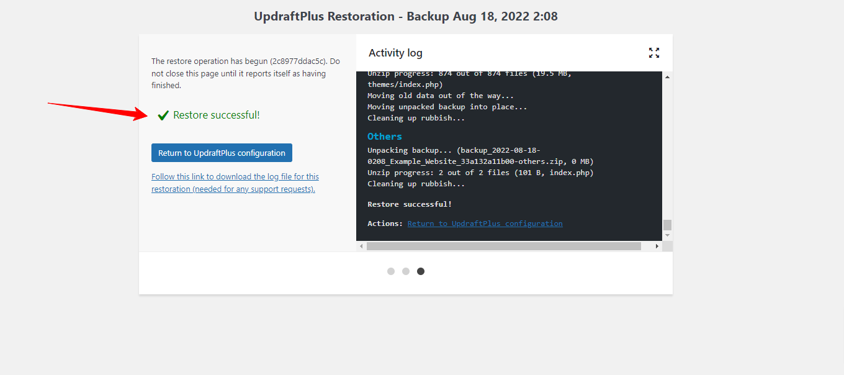Click the 'Restore successful!' log line
The height and width of the screenshot is (375, 844).
pyautogui.click(x=410, y=204)
